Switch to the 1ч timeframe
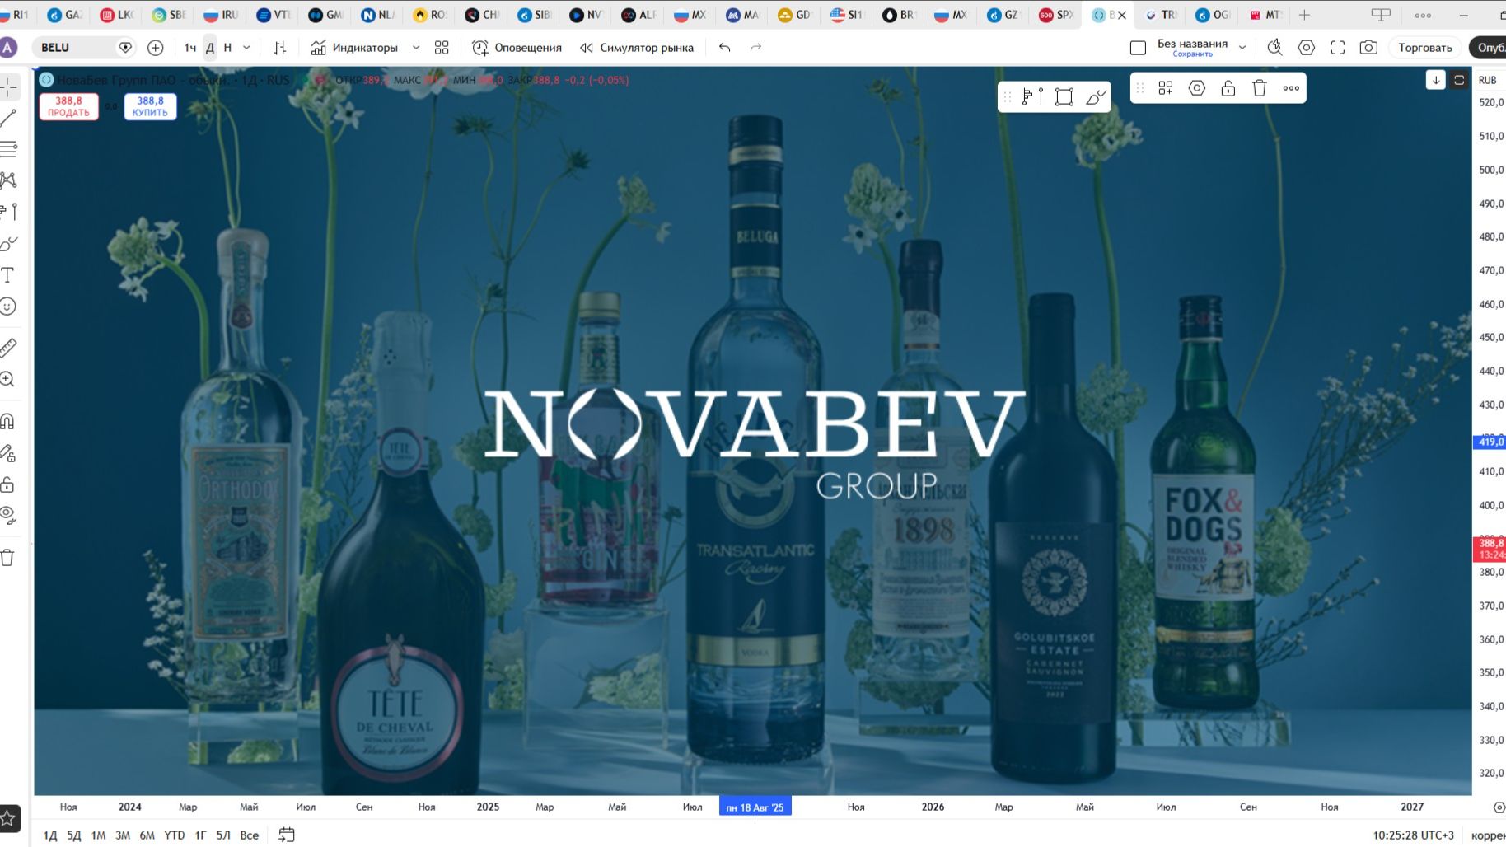 coord(190,48)
